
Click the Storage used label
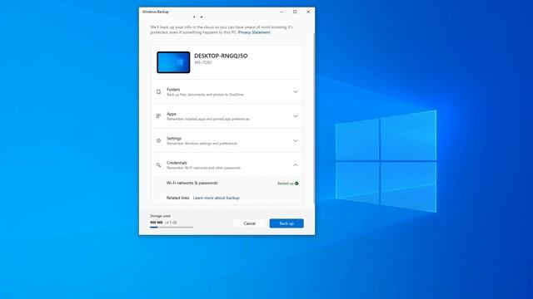pos(160,216)
